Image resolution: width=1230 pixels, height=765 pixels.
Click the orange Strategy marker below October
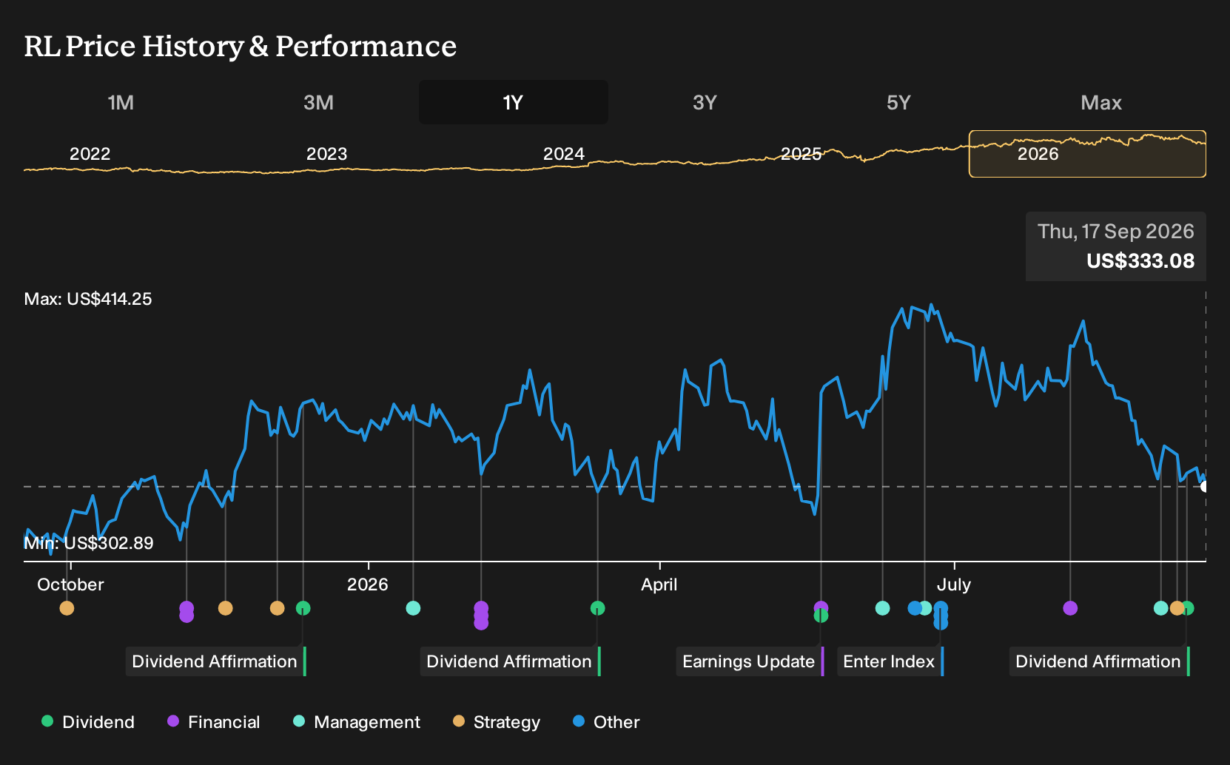pos(67,608)
